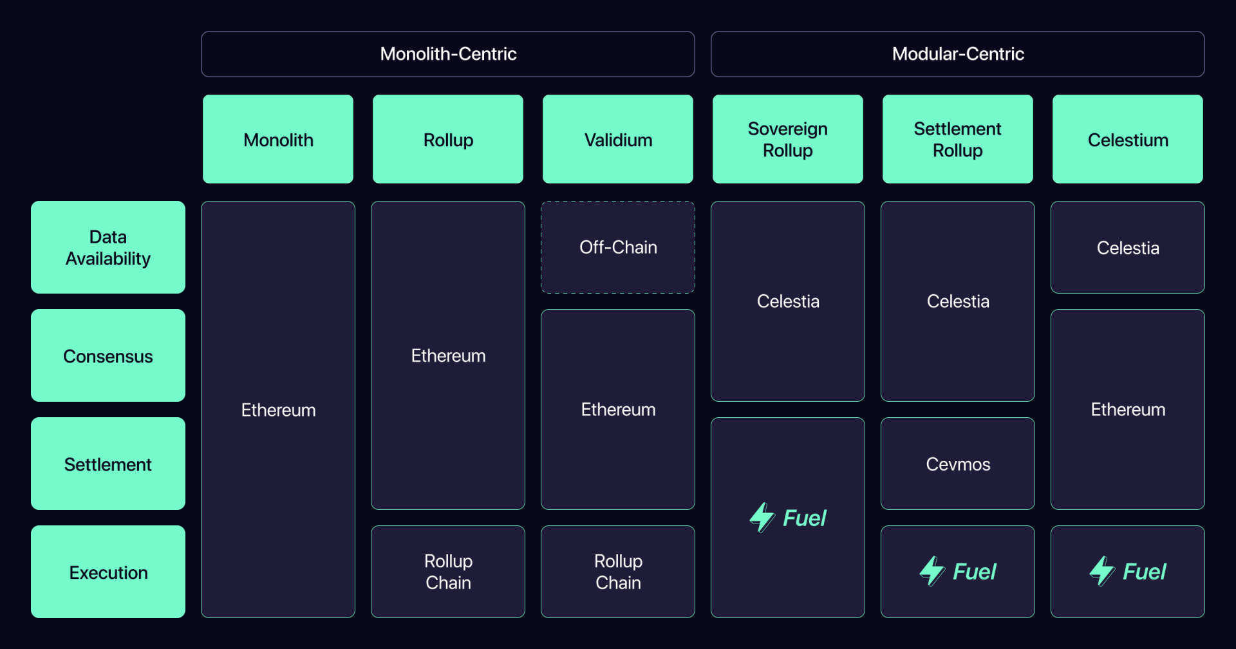1236x649 pixels.
Task: Select the Settlement row label
Action: pos(108,464)
